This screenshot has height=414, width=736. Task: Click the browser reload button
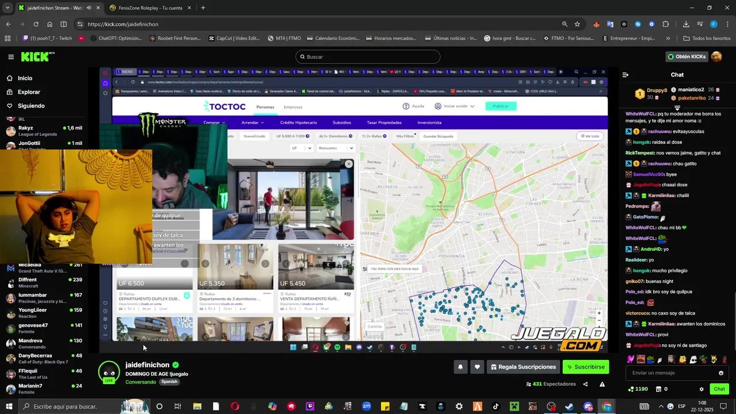[36, 24]
